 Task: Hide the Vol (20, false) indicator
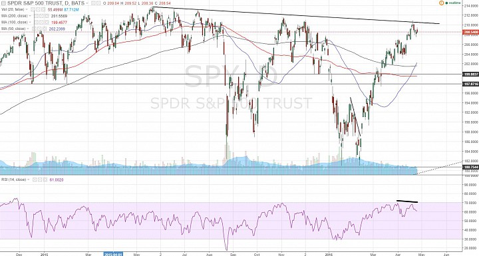(x=33, y=9)
